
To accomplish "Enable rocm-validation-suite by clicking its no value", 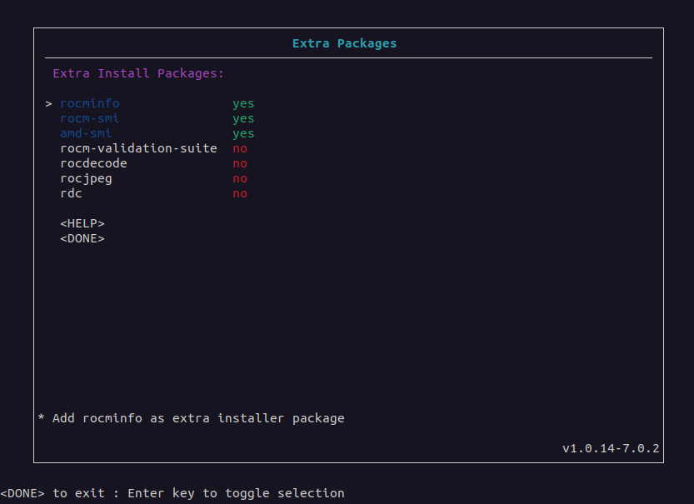I will (240, 149).
